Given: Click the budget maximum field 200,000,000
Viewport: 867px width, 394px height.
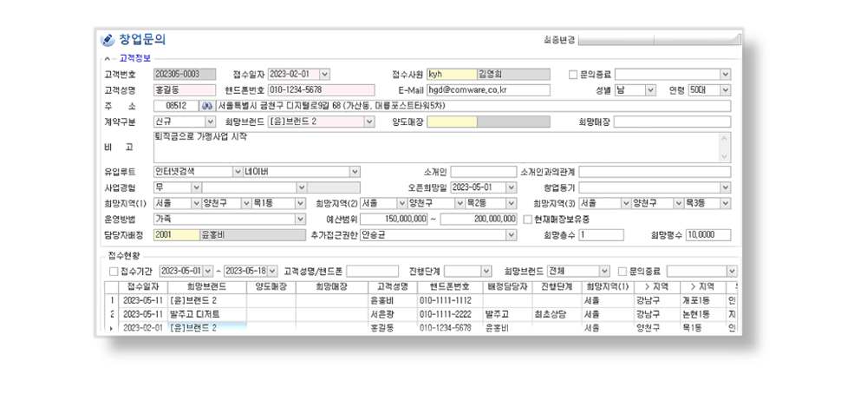Looking at the screenshot, I should point(479,220).
